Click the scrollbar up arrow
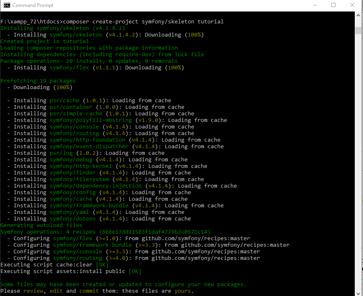 coord(358,15)
